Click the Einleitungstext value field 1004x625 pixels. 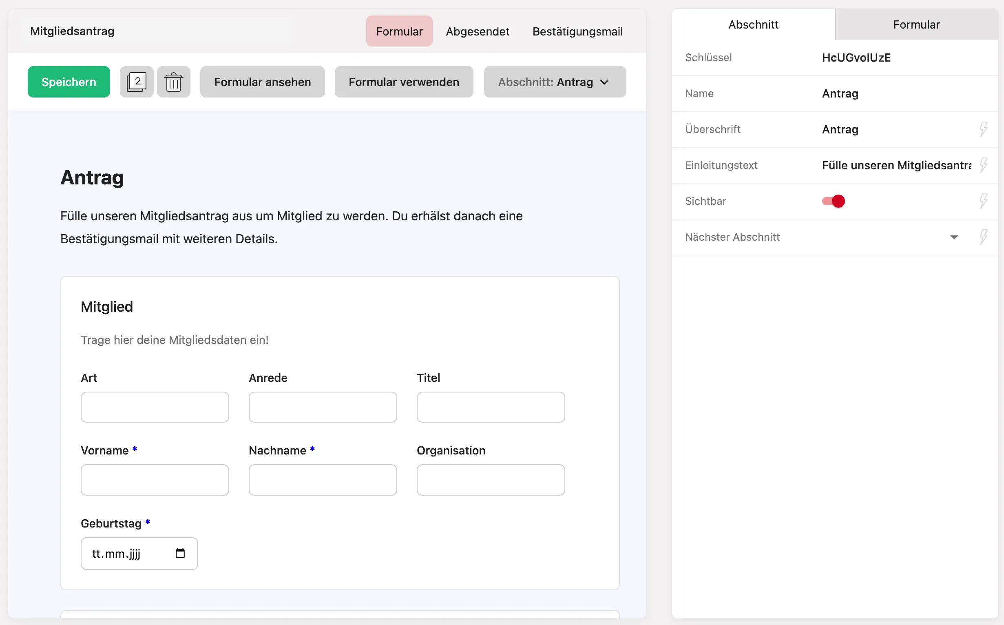tap(896, 165)
